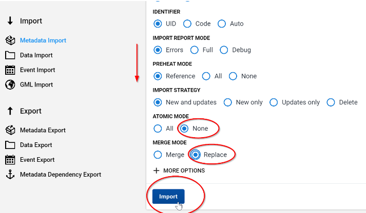Click the Event Export calendar icon
Image resolution: width=366 pixels, height=213 pixels.
click(x=10, y=160)
